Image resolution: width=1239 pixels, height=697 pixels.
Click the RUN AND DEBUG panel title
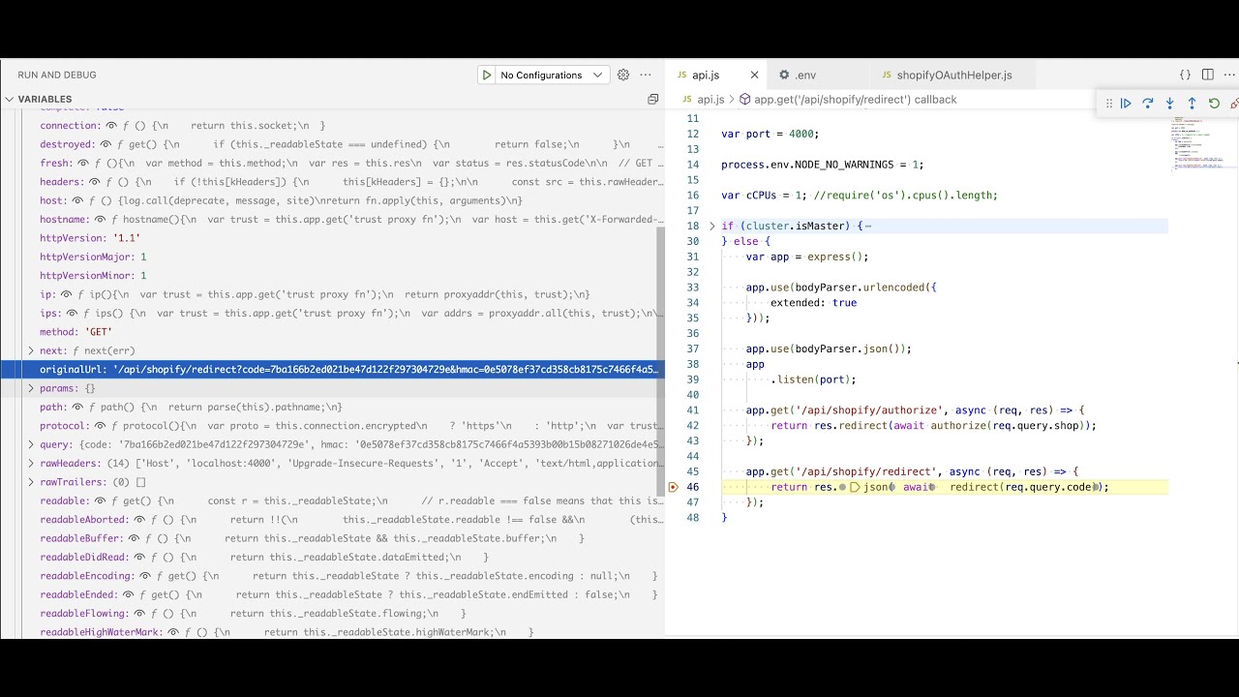[57, 75]
